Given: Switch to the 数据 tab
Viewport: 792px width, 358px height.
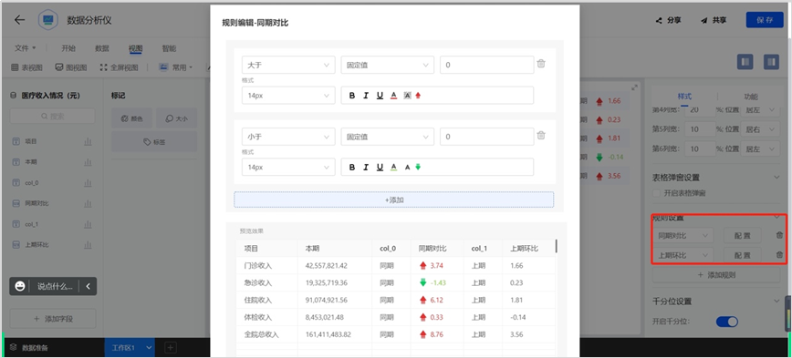Looking at the screenshot, I should [102, 48].
